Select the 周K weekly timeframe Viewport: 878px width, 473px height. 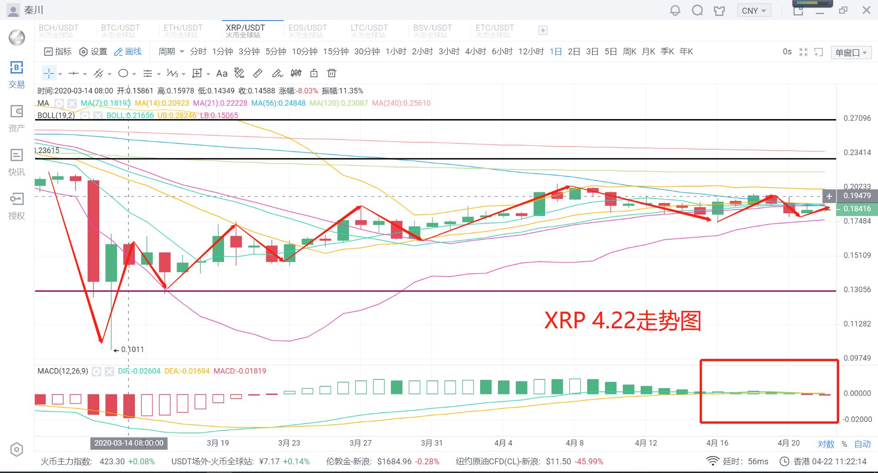coord(630,52)
